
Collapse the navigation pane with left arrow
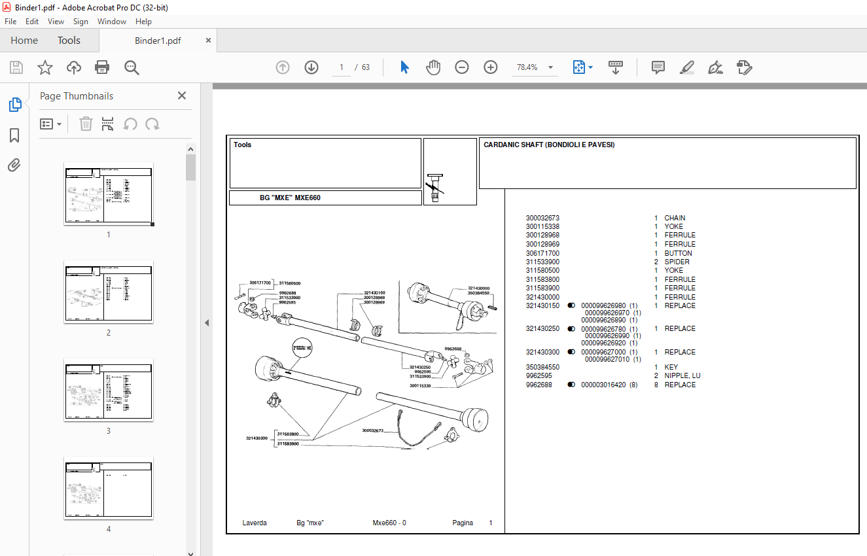pos(207,322)
